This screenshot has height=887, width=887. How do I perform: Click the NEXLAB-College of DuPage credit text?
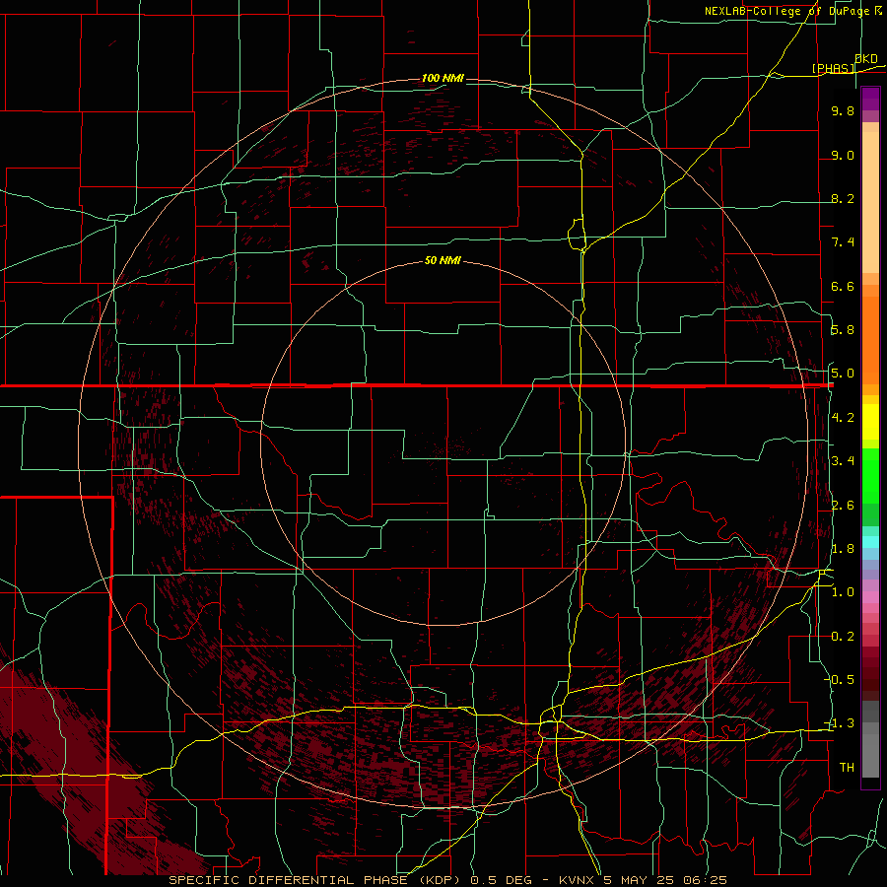pyautogui.click(x=786, y=11)
